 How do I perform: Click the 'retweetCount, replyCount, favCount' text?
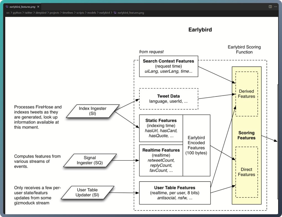161,165
